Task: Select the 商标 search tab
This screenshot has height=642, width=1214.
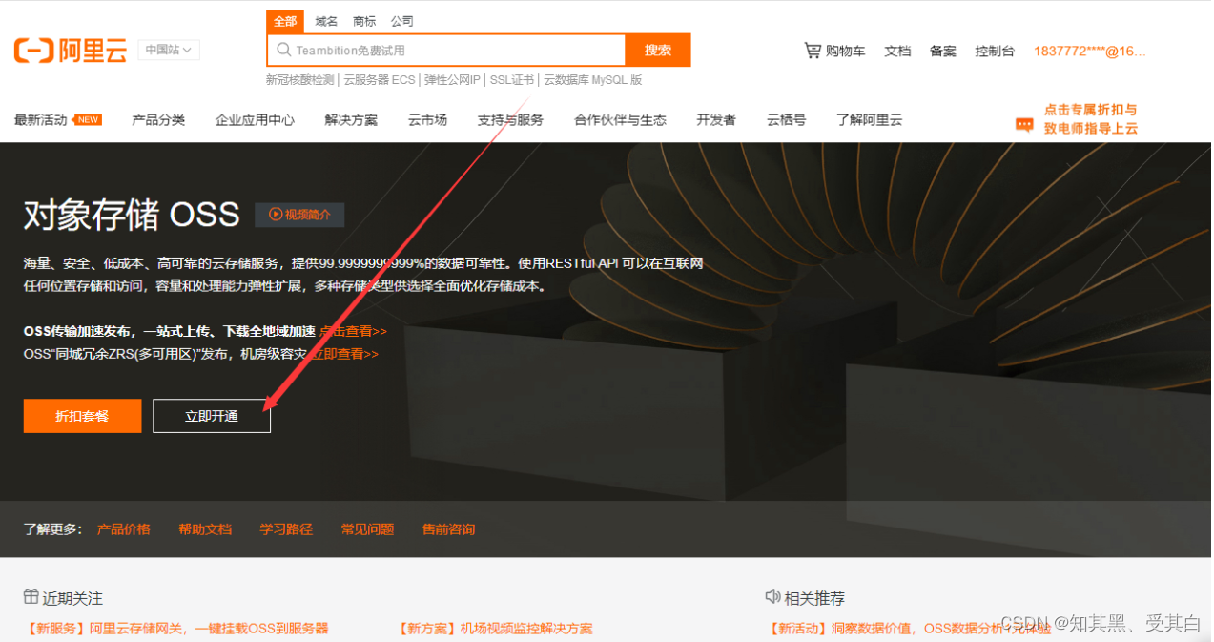Action: point(364,21)
